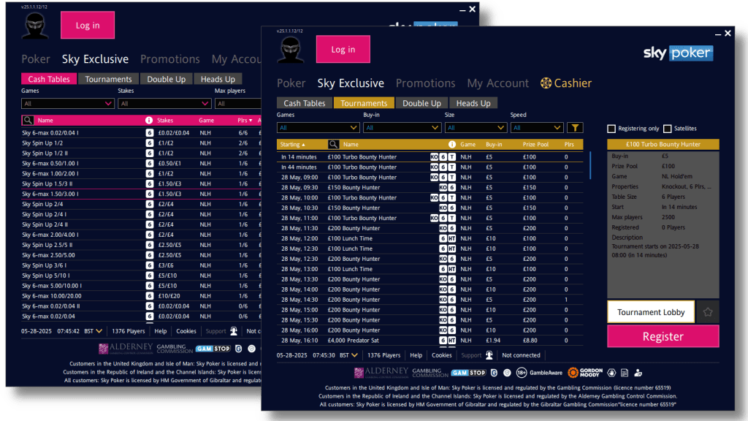Screen dimensions: 748x421
Task: Click the G shield icon after GAMSTOP, front window
Action: [x=495, y=373]
